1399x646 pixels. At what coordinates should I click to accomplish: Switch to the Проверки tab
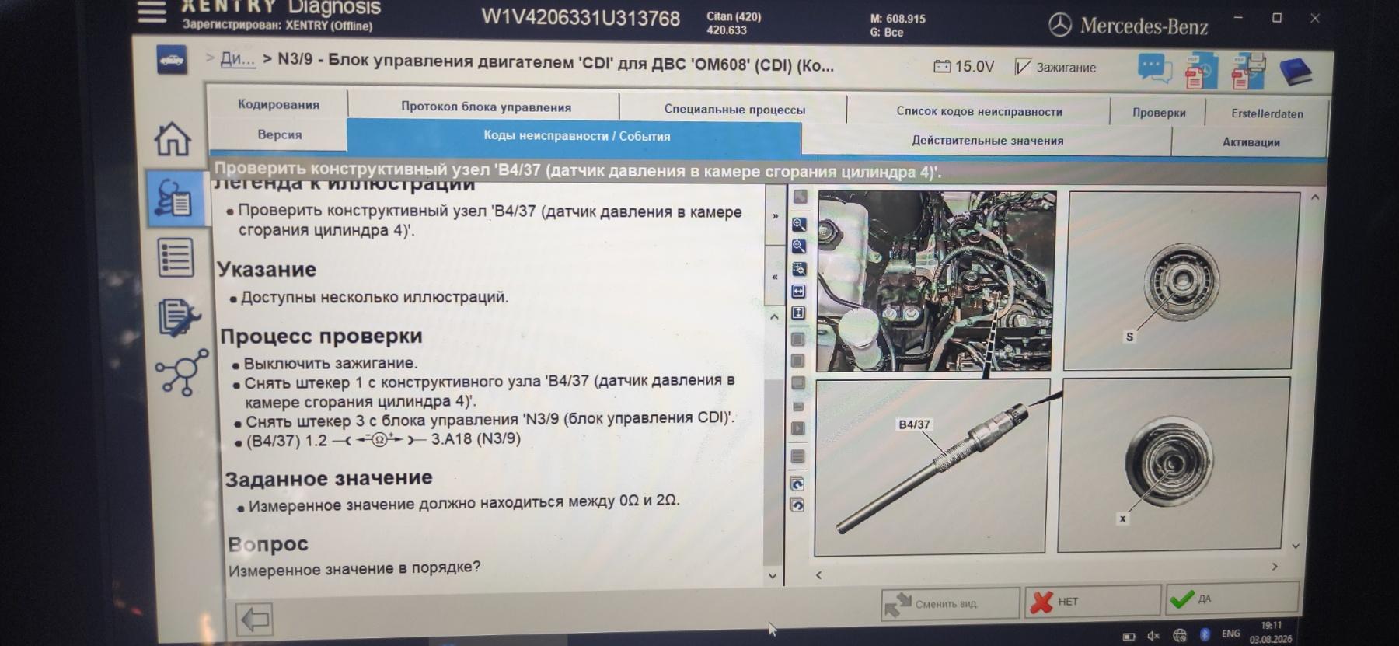coord(1159,113)
